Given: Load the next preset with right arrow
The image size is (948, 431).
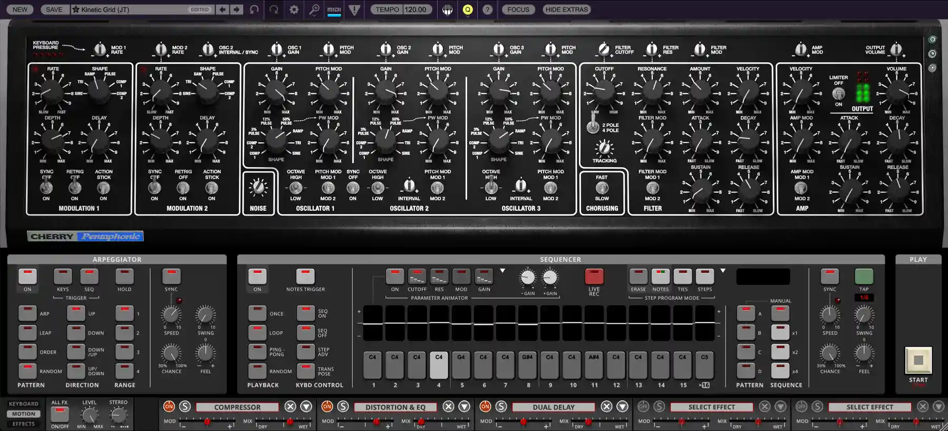Looking at the screenshot, I should coord(237,9).
